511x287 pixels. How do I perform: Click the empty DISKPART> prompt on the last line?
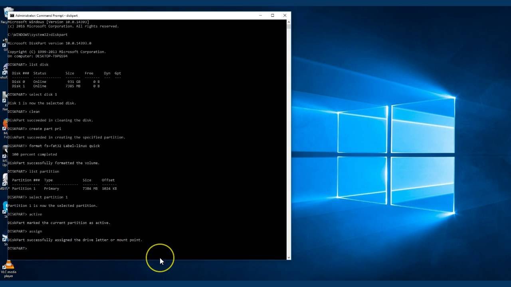click(17, 248)
